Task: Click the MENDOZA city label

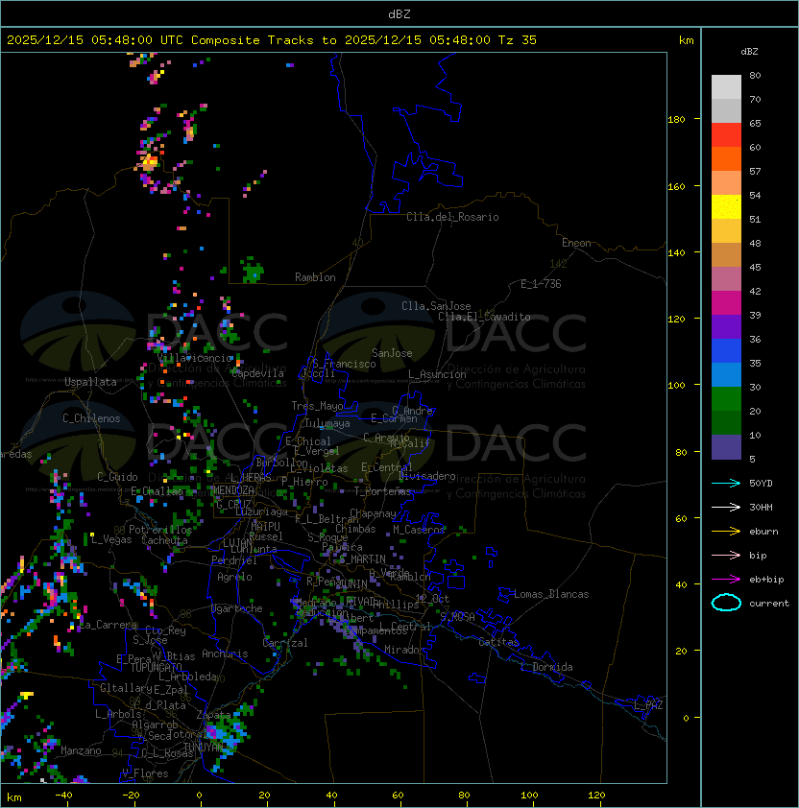Action: tap(233, 490)
